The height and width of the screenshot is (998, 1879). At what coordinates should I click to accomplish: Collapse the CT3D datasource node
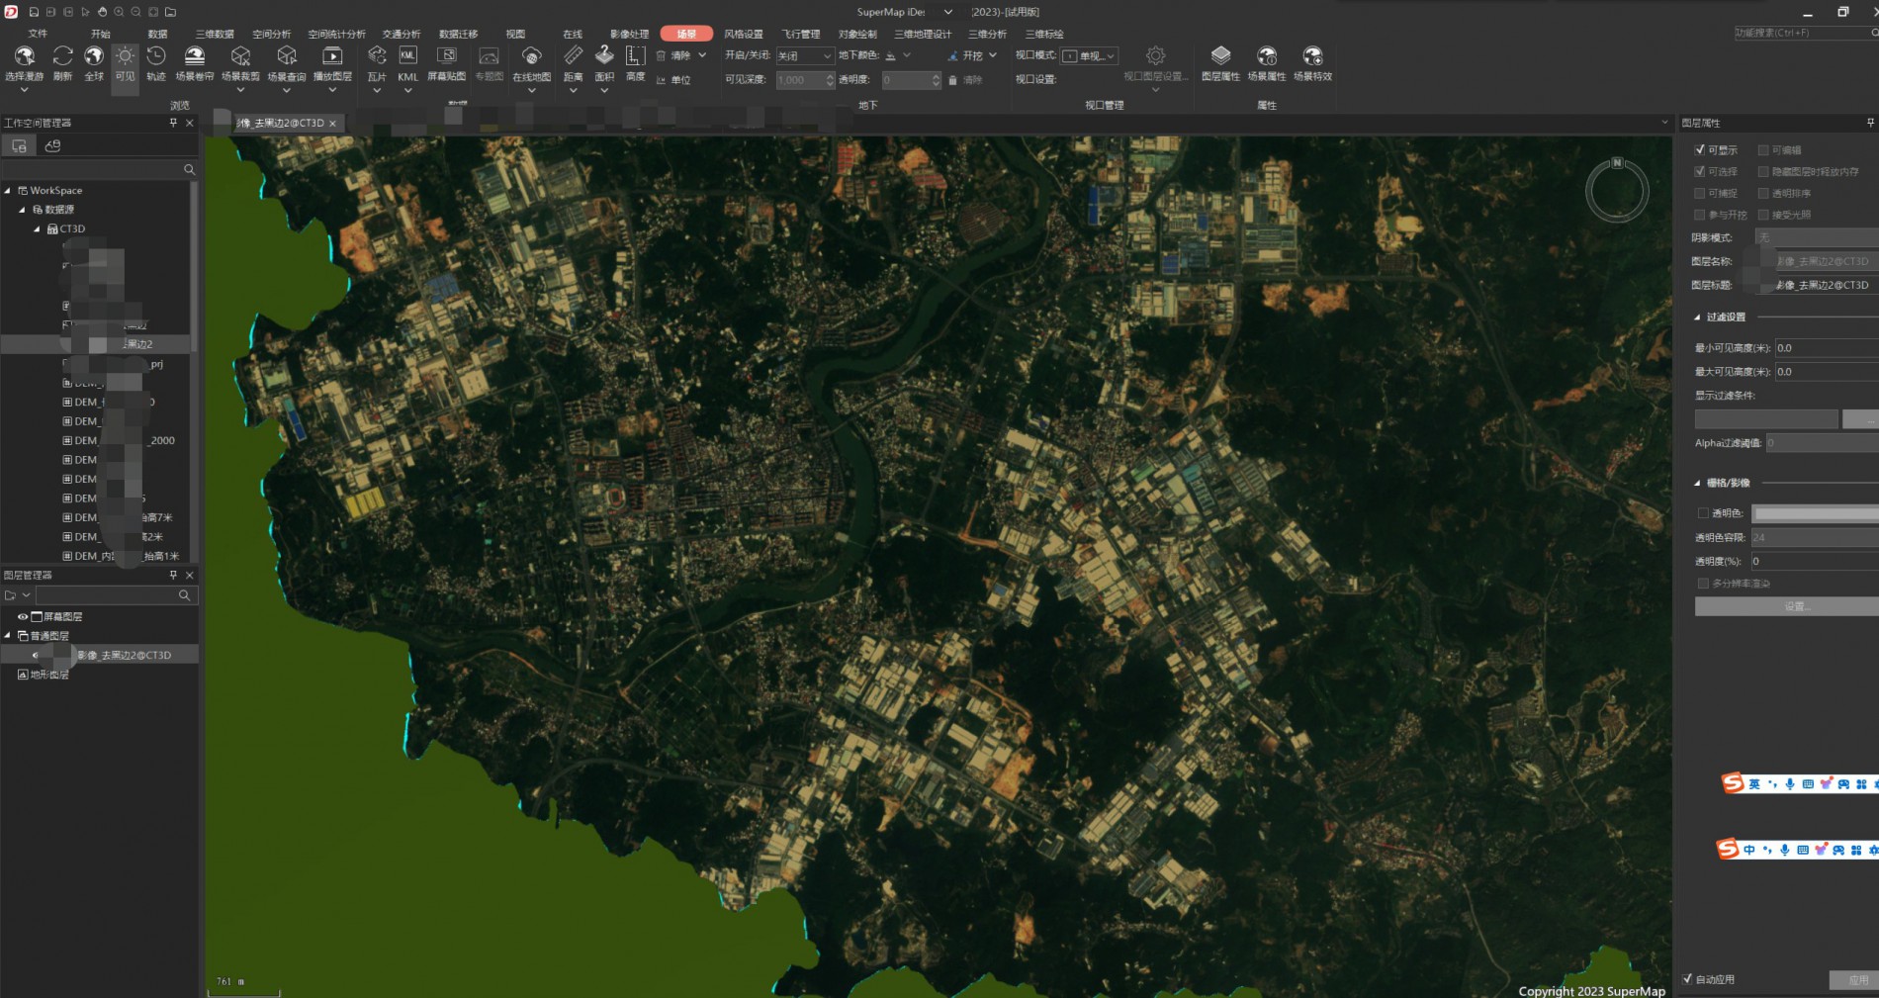pos(38,228)
